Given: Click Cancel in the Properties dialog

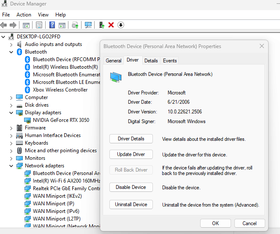Looking at the screenshot, I should pyautogui.click(x=250, y=223).
